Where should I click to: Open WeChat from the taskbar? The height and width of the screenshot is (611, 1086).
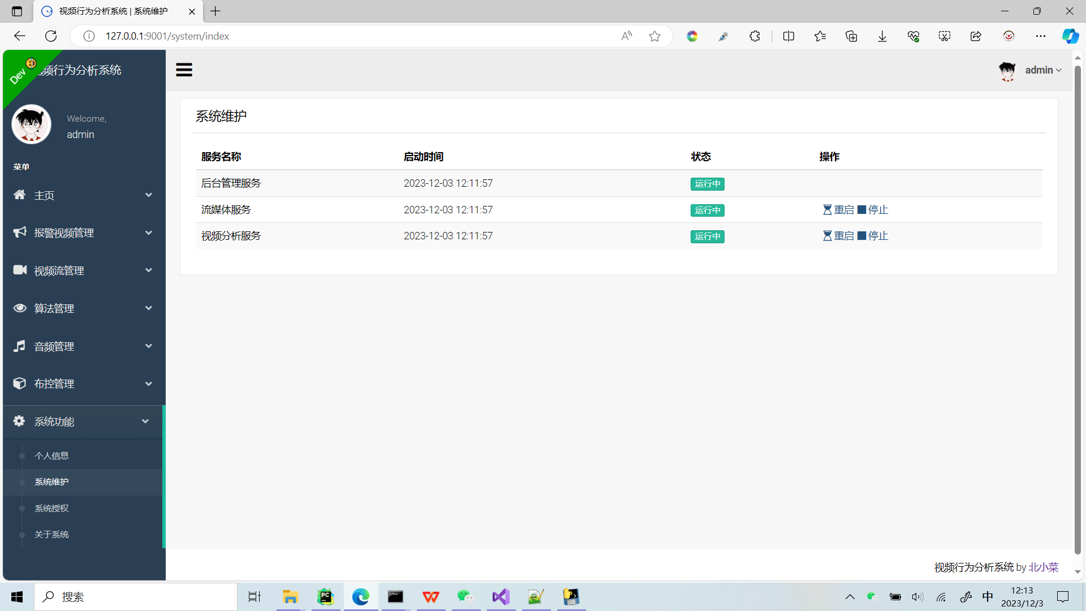coord(466,597)
